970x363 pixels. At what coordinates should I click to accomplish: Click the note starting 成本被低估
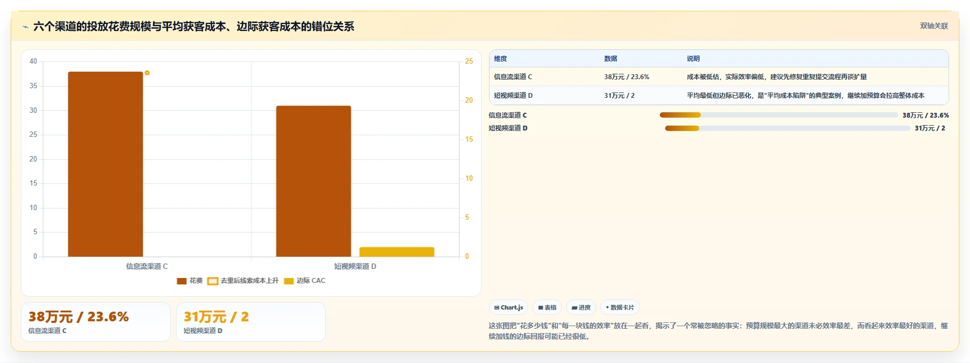pos(777,77)
